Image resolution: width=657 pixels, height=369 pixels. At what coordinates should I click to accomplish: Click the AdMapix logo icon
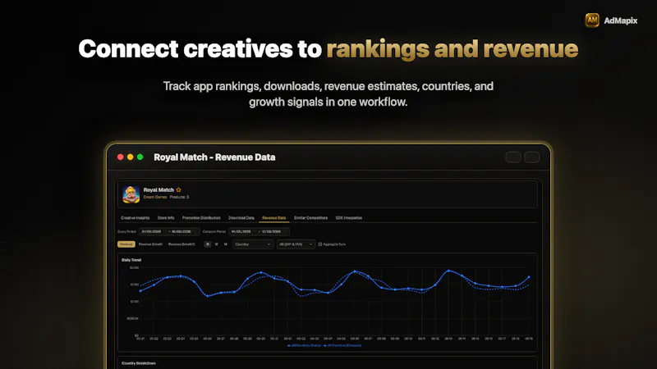[x=592, y=20]
